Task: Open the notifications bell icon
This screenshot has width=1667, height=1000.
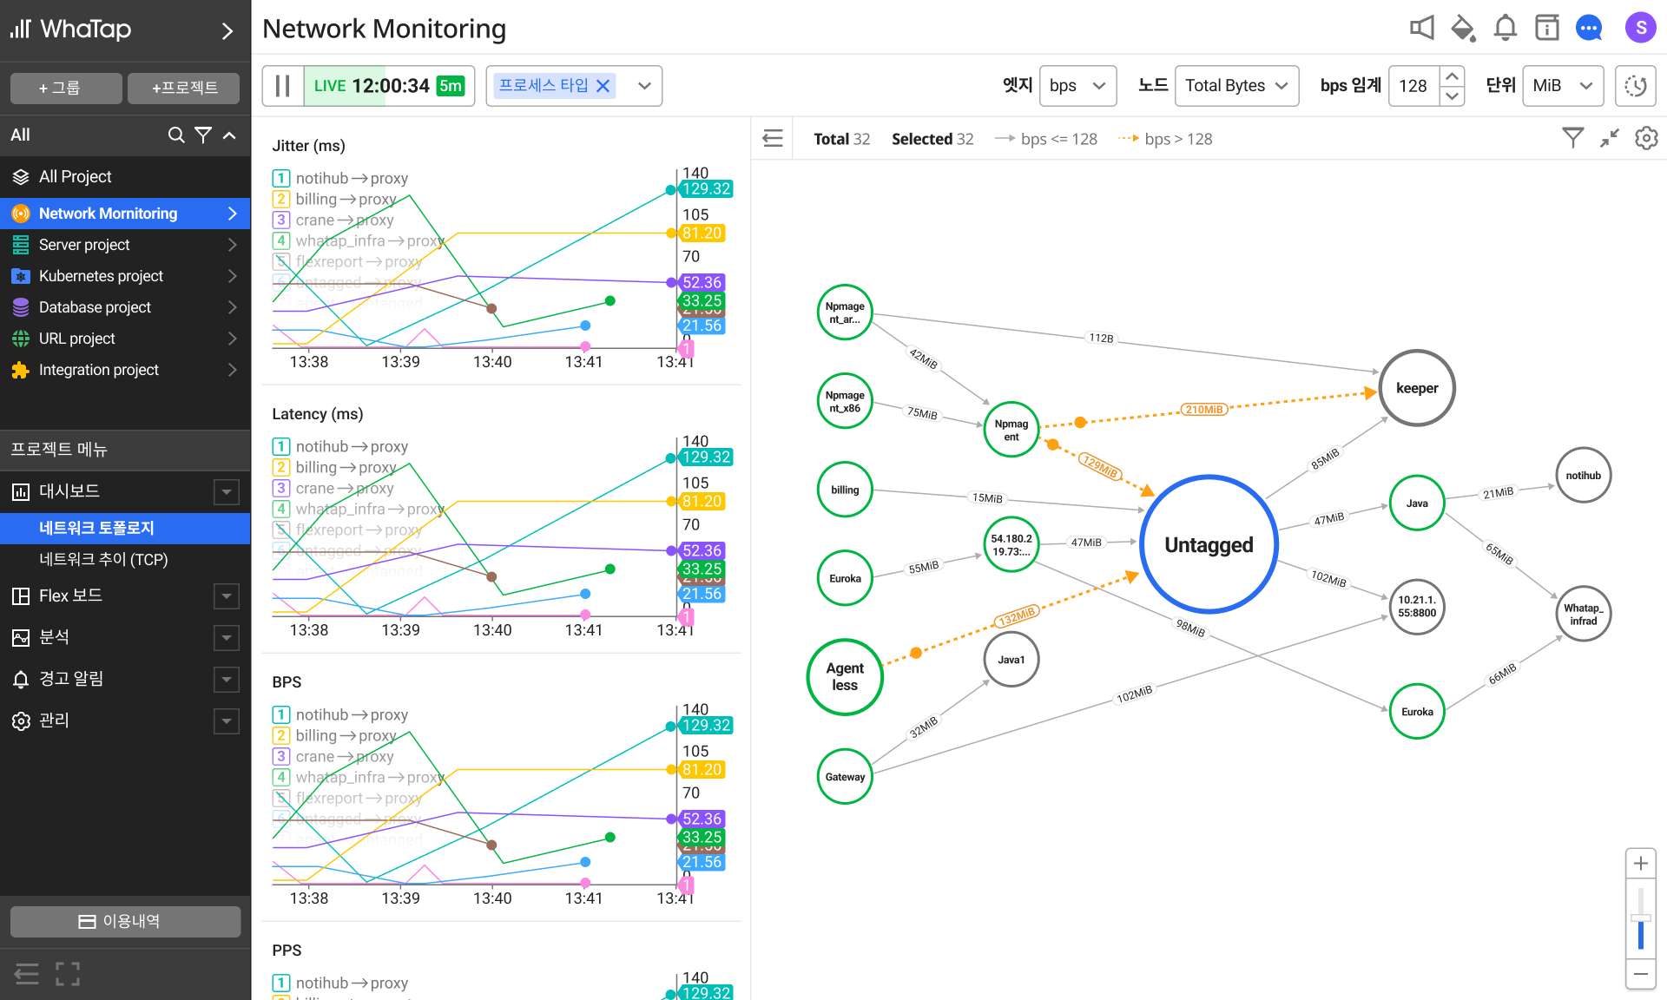Action: point(1505,28)
